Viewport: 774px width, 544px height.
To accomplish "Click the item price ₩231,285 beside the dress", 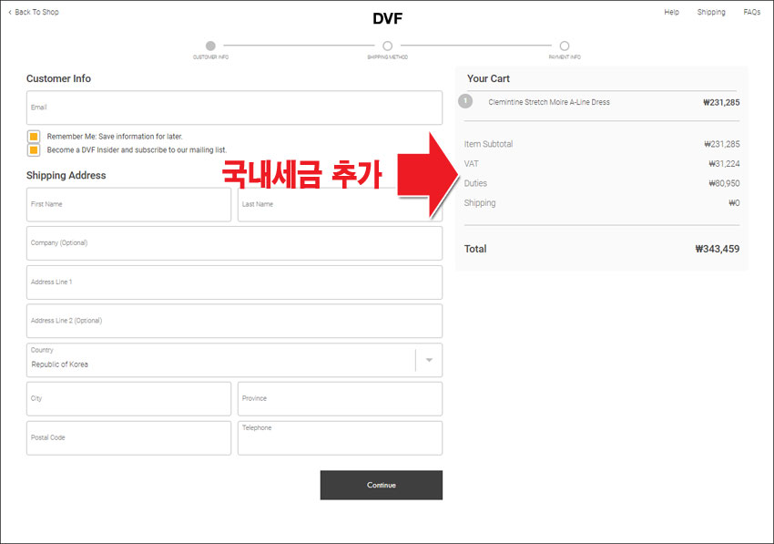I will pyautogui.click(x=721, y=103).
